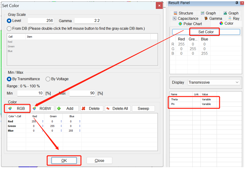245x169 pixels.
Task: Adjust the Blue row Blue cell stepper
Action: 80,131
